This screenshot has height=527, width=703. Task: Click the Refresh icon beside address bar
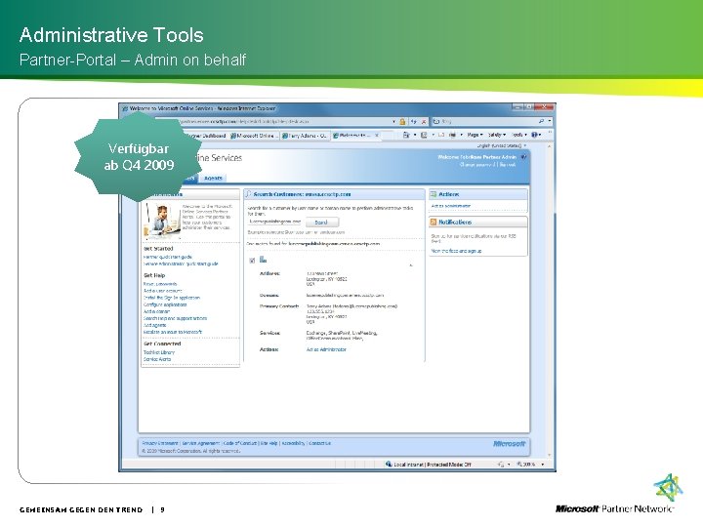pos(413,121)
